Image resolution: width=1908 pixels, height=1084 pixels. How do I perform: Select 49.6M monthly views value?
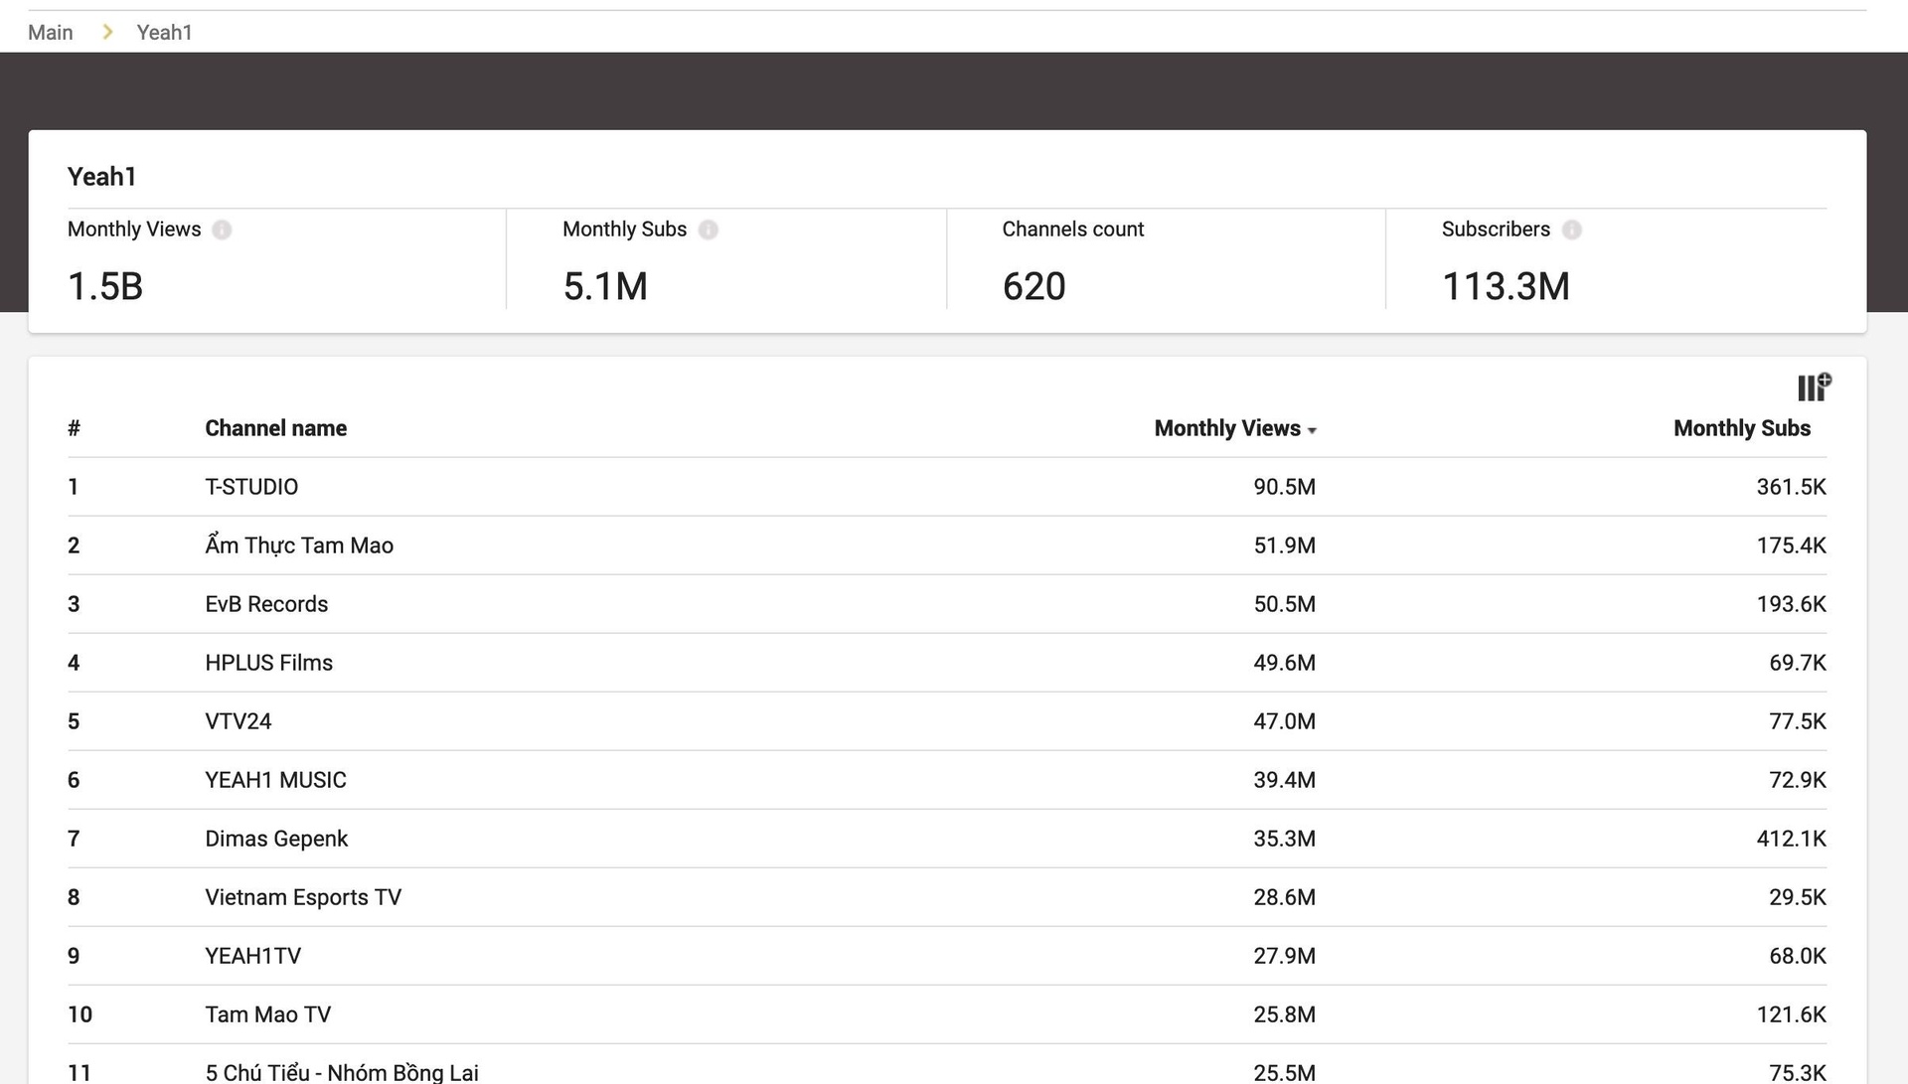[1284, 663]
